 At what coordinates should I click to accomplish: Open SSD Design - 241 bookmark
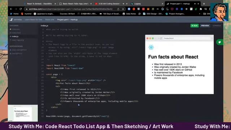pyautogui.click(x=153, y=14)
